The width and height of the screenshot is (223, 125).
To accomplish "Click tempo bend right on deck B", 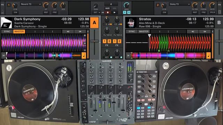I will [205, 32].
